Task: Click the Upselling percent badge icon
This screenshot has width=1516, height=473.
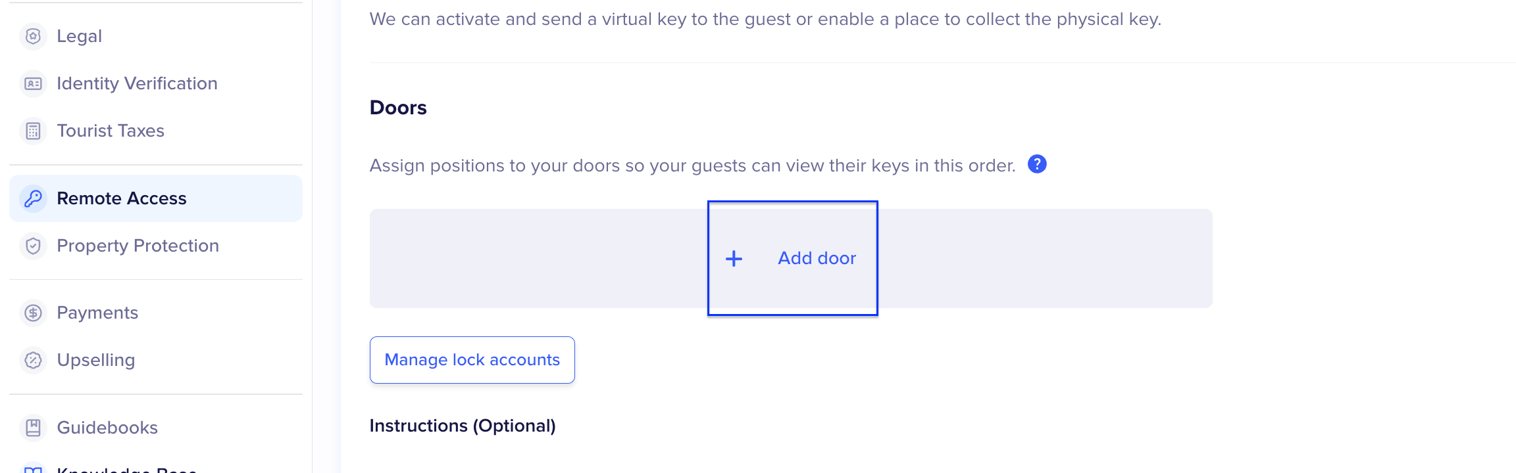Action: tap(33, 360)
